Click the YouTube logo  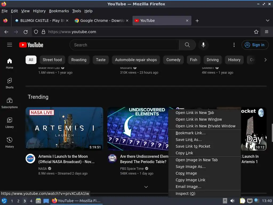point(31,45)
